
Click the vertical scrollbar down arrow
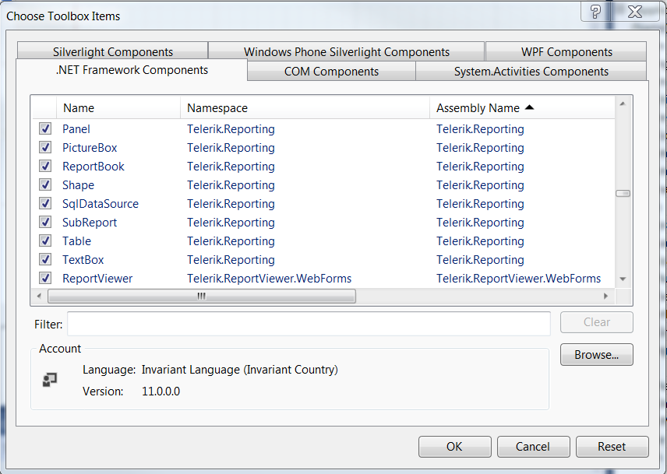click(623, 279)
